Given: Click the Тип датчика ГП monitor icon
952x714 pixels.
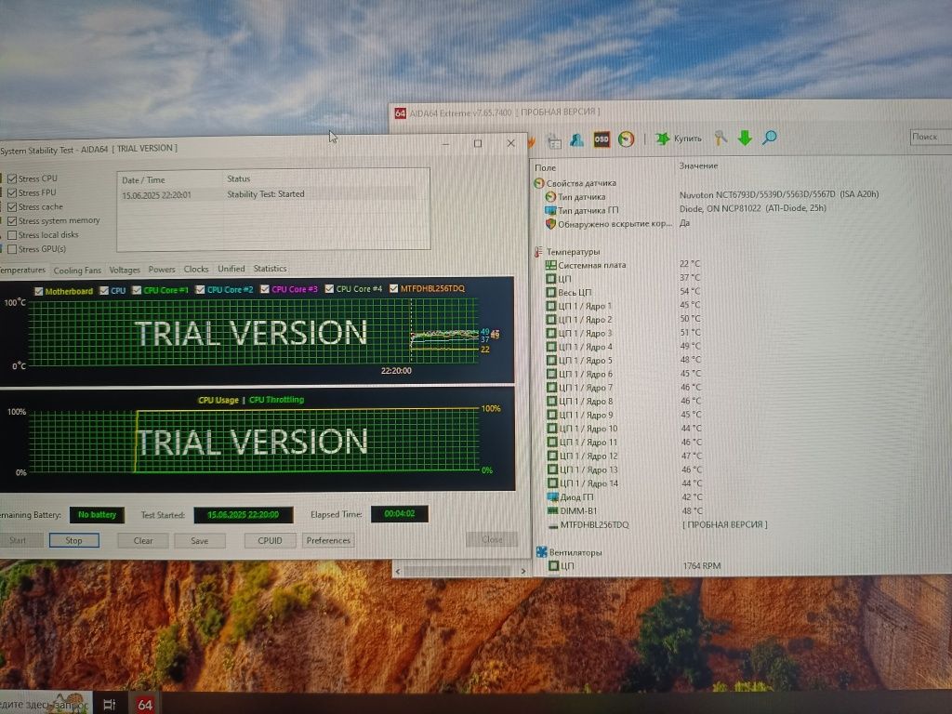Looking at the screenshot, I should pos(550,210).
